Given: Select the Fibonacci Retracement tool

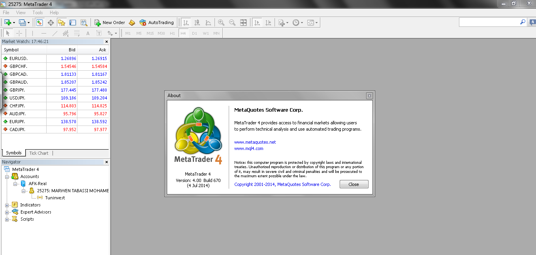Looking at the screenshot, I should 77,33.
